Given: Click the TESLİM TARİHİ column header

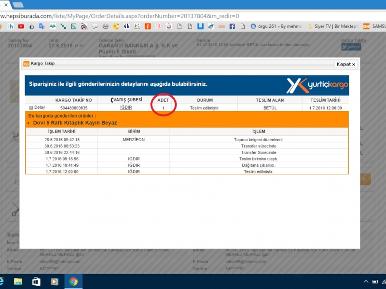Looking at the screenshot, I should tap(325, 100).
